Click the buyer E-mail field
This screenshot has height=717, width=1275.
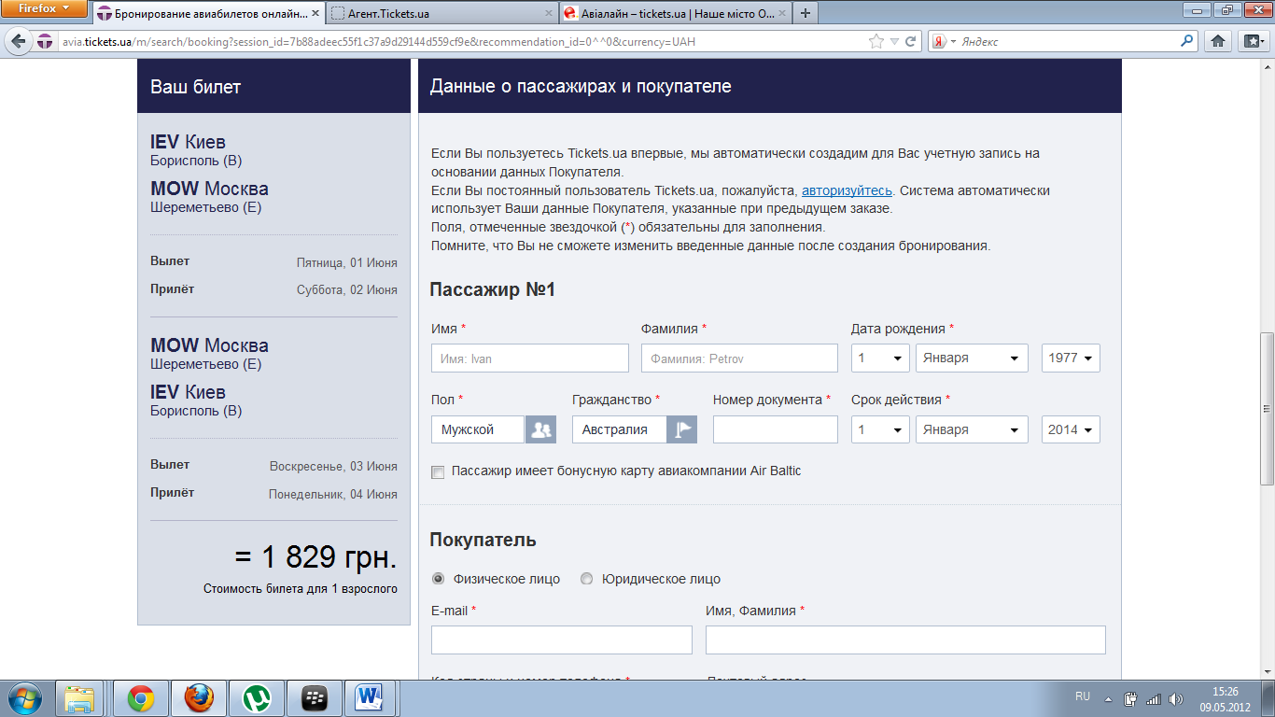[562, 640]
